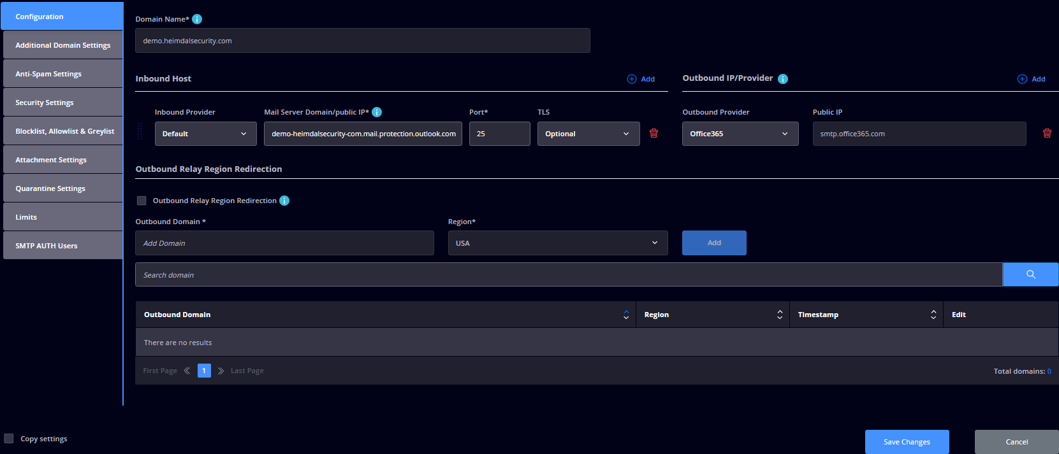Click Save Changes button

(x=907, y=442)
